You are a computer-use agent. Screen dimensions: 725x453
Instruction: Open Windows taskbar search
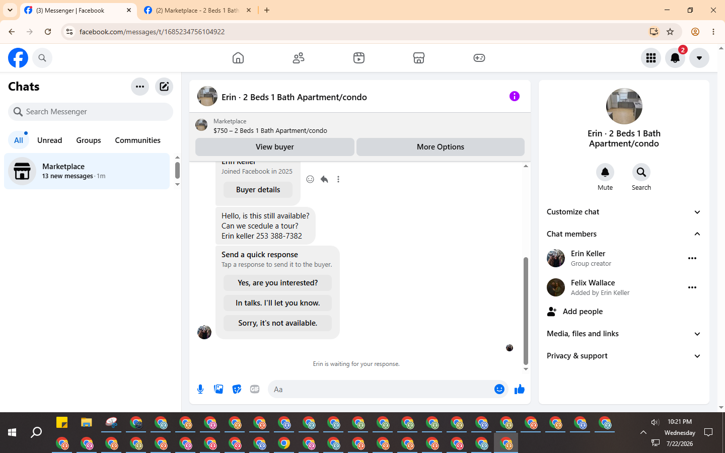pos(36,432)
